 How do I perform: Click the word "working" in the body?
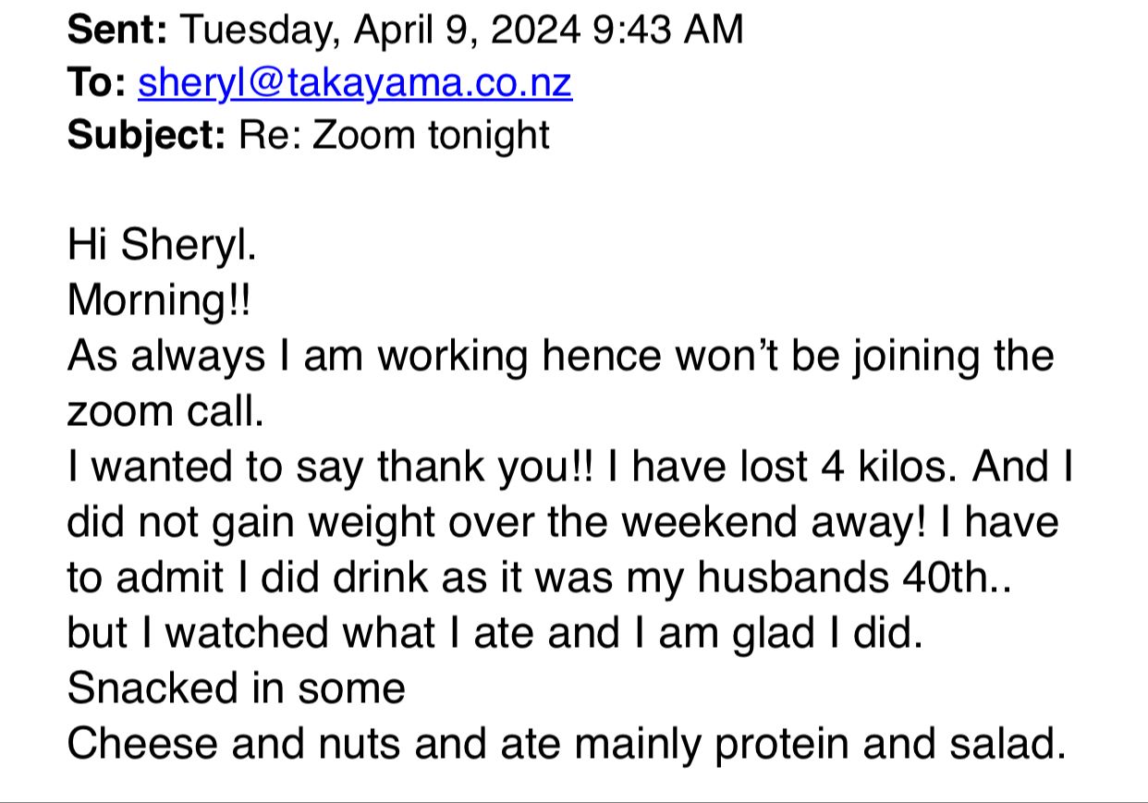click(454, 356)
